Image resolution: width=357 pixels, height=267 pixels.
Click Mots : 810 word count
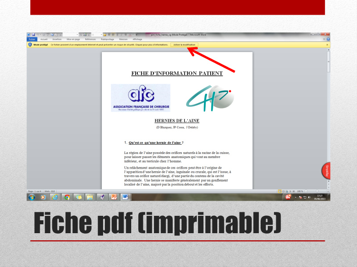point(50,191)
